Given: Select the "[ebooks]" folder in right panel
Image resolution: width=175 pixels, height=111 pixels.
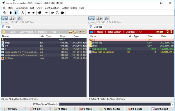Looking at the screenshot, I should (131, 43).
